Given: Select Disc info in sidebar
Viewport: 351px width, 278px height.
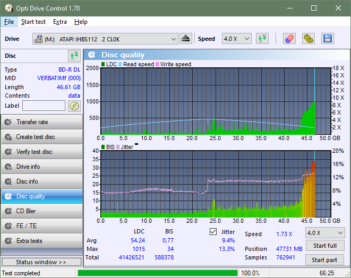Looking at the screenshot, I should coord(42,181).
